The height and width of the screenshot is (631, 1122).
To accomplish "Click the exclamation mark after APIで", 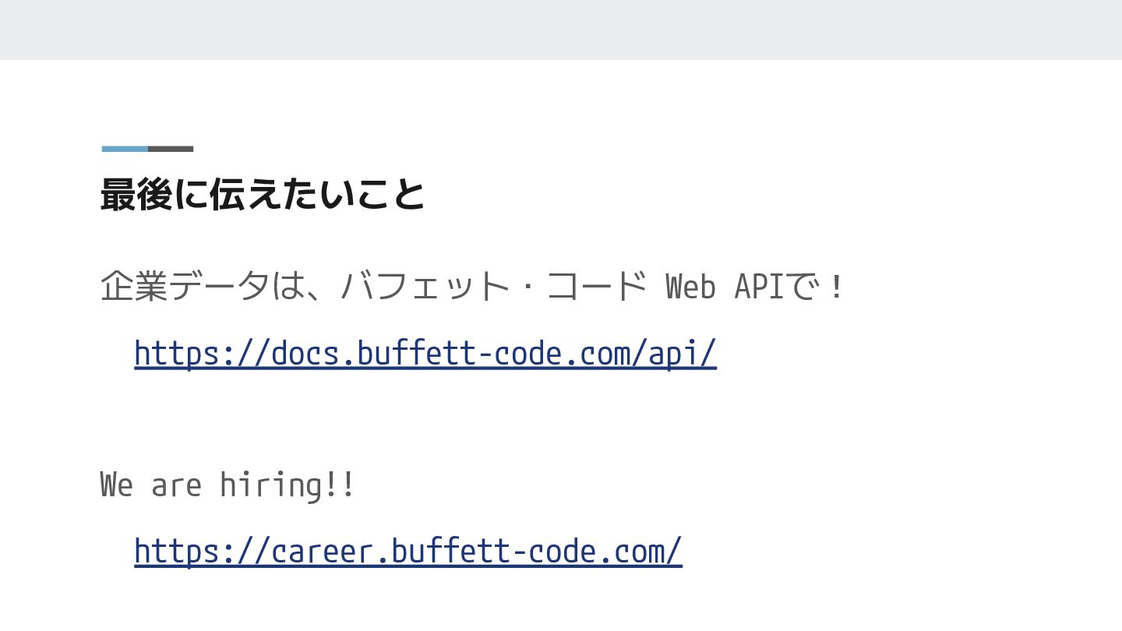I will (x=837, y=287).
